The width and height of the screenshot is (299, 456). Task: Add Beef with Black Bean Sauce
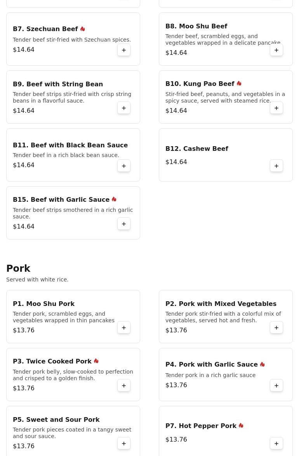point(124,166)
